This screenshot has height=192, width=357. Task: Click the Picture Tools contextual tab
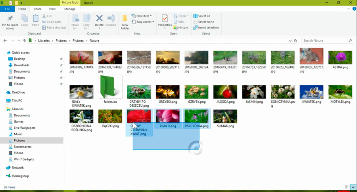[70, 2]
